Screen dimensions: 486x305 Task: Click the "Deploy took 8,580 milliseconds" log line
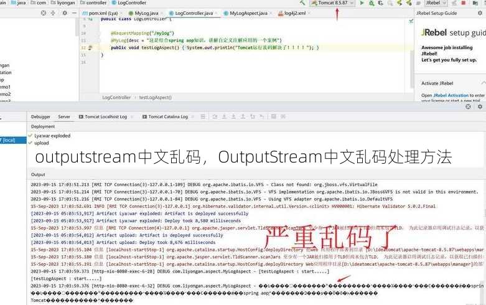(x=136, y=221)
